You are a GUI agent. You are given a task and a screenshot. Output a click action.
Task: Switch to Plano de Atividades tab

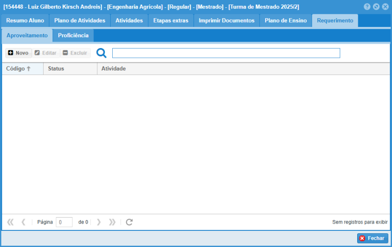coord(80,21)
